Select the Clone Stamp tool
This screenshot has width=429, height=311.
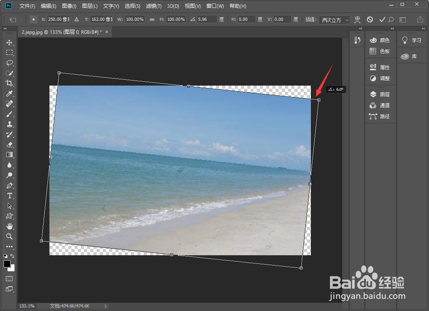click(9, 124)
